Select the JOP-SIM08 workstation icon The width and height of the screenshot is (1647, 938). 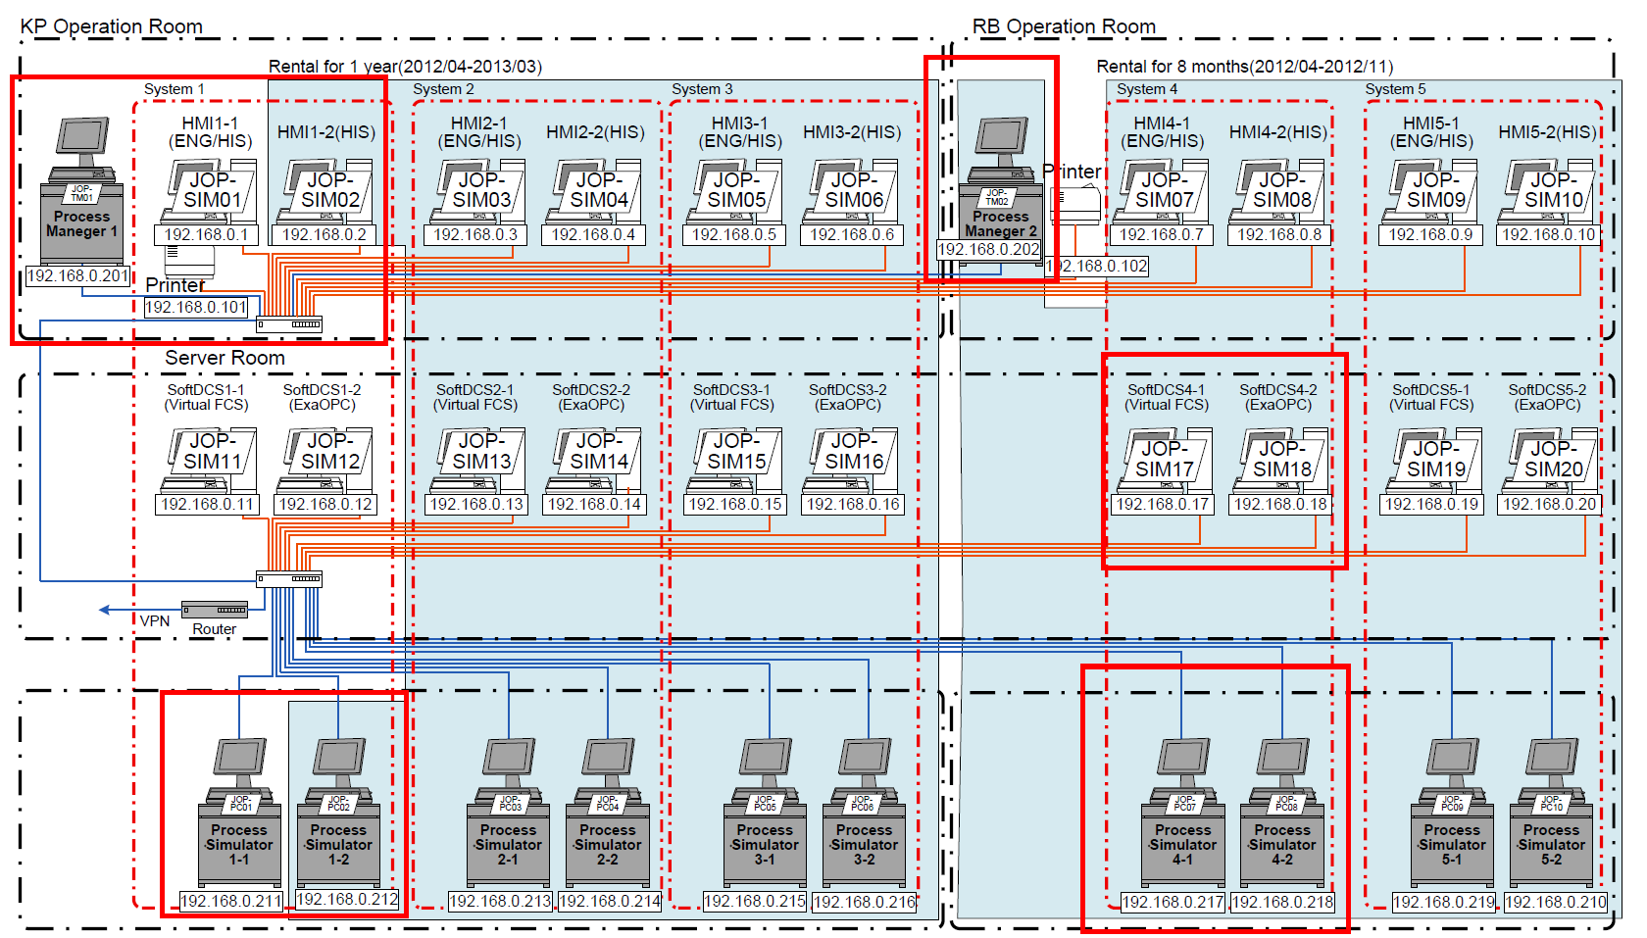click(1279, 192)
